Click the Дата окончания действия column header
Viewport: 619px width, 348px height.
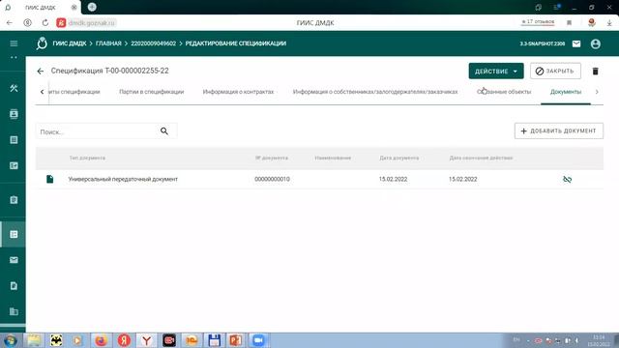[x=481, y=158]
